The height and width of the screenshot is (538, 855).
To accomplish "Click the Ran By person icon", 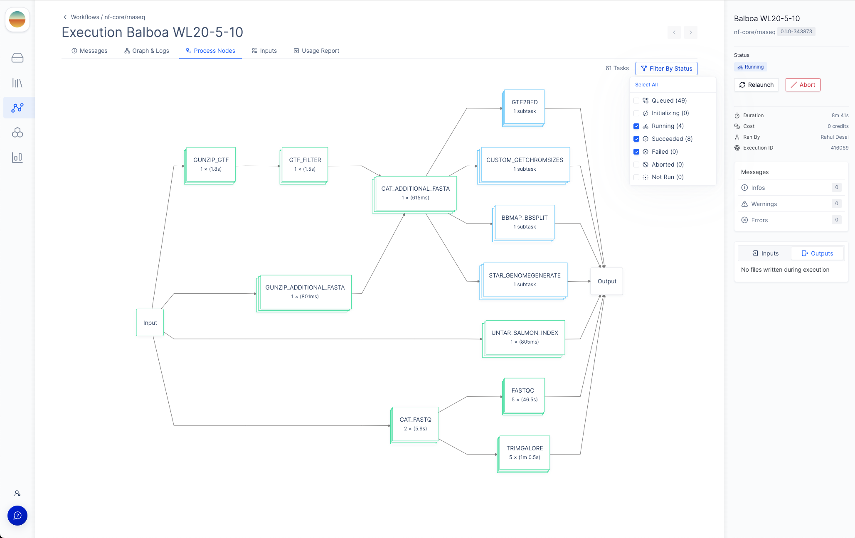I will (x=737, y=137).
